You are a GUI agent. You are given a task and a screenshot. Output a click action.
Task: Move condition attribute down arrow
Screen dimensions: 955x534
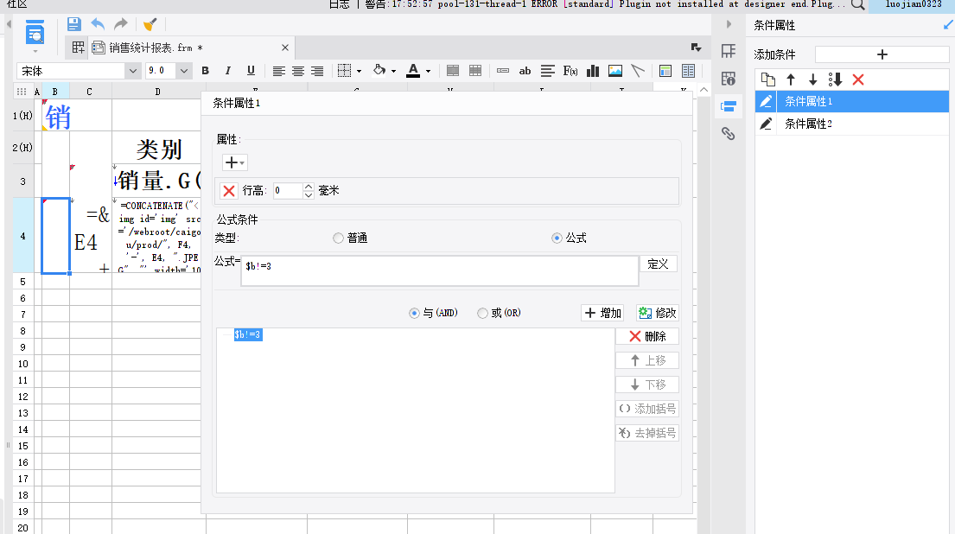[x=812, y=79]
